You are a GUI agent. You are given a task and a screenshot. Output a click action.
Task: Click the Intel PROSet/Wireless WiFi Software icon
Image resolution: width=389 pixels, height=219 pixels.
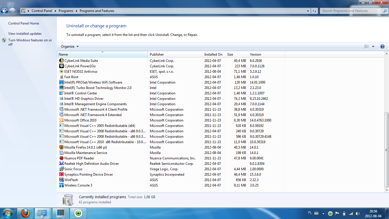[x=61, y=82]
